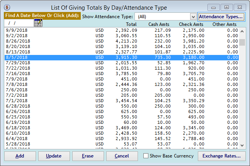The height and width of the screenshot is (166, 250).
Task: Select the 6/19/2018 row
Action: tap(121, 123)
